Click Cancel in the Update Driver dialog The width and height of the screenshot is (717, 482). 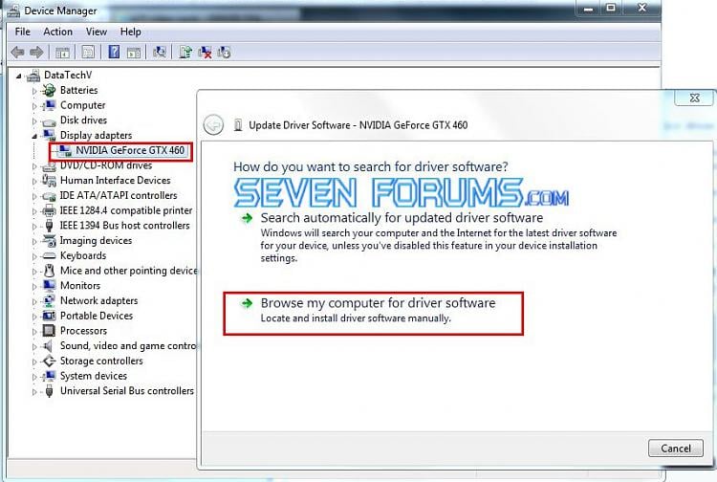click(x=676, y=449)
